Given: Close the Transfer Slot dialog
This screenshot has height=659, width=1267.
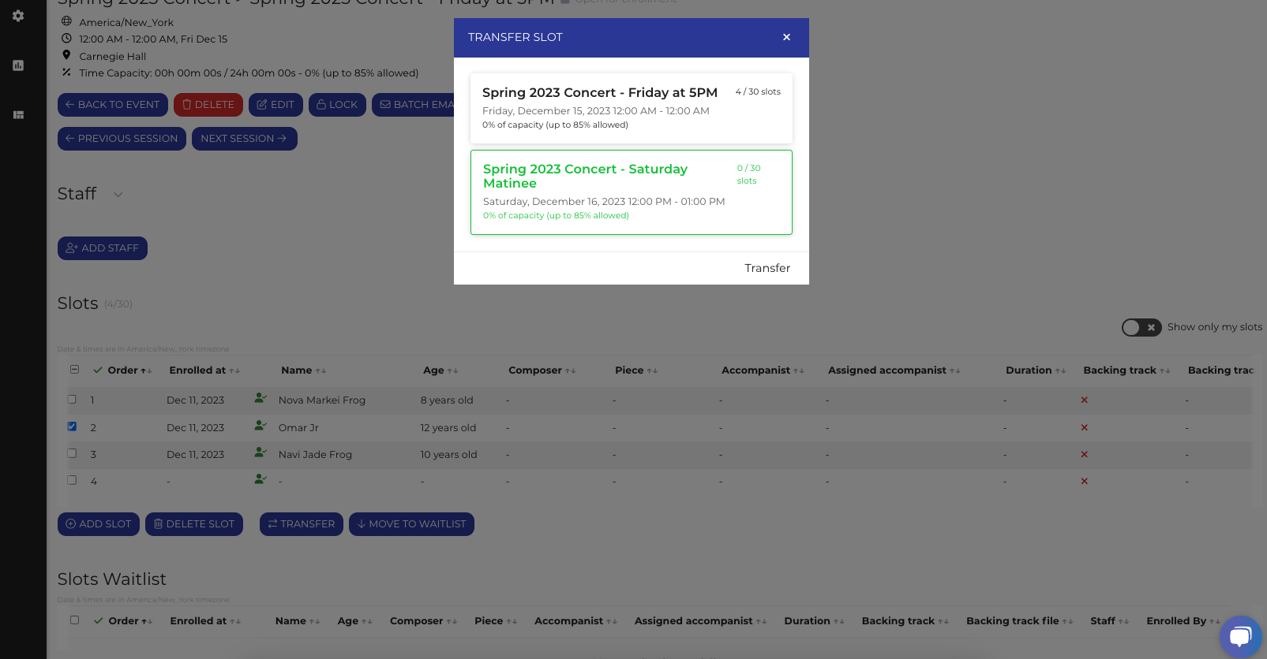Looking at the screenshot, I should click(786, 37).
